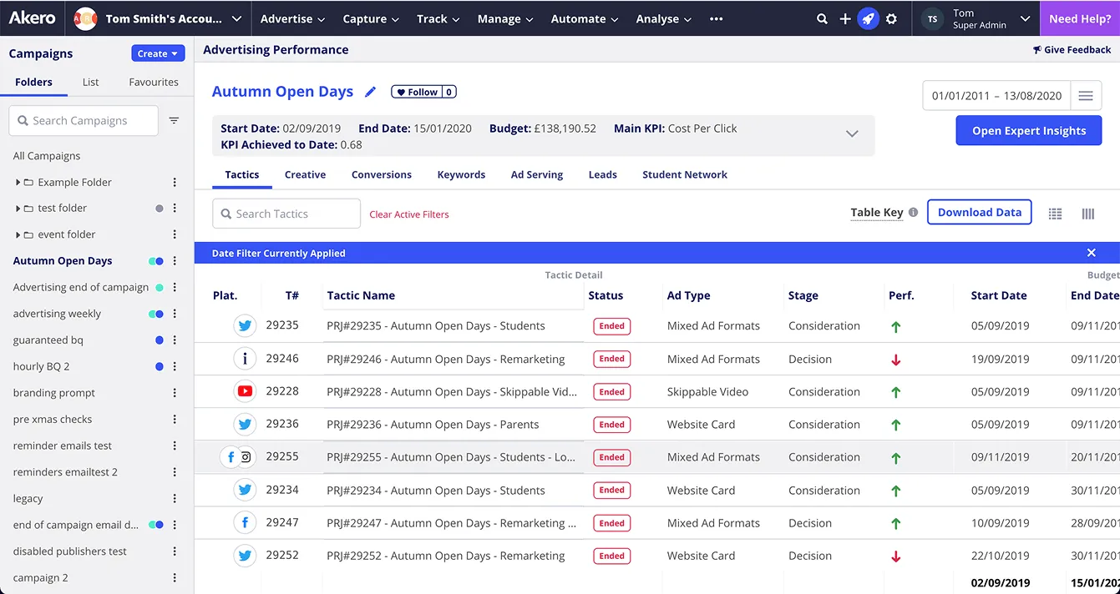Click the rocket icon in top navigation
This screenshot has width=1120, height=594.
pyautogui.click(x=869, y=18)
